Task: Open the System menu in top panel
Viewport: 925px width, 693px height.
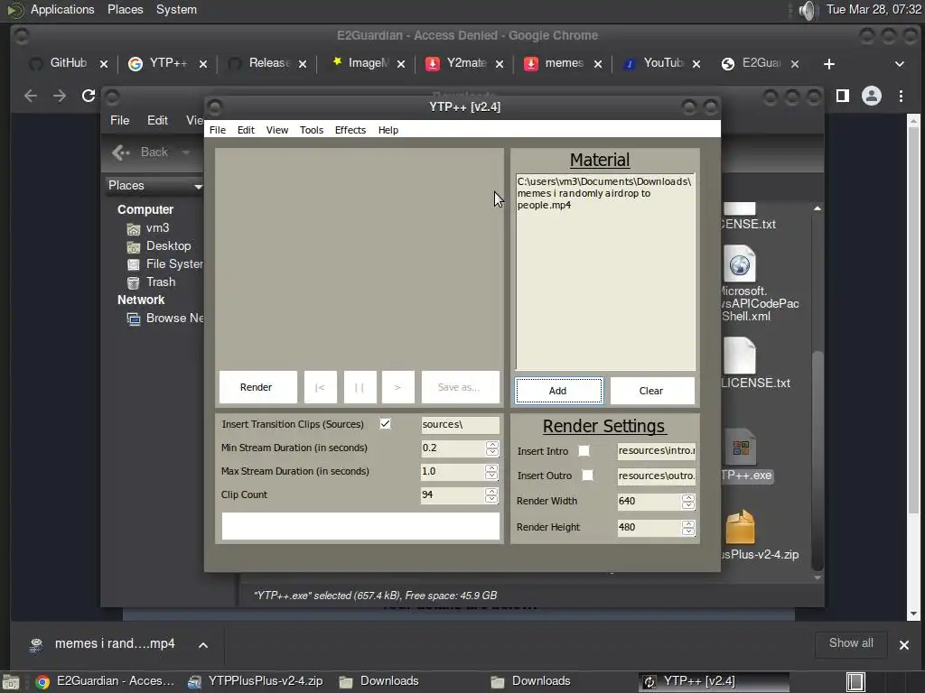Action: [176, 9]
